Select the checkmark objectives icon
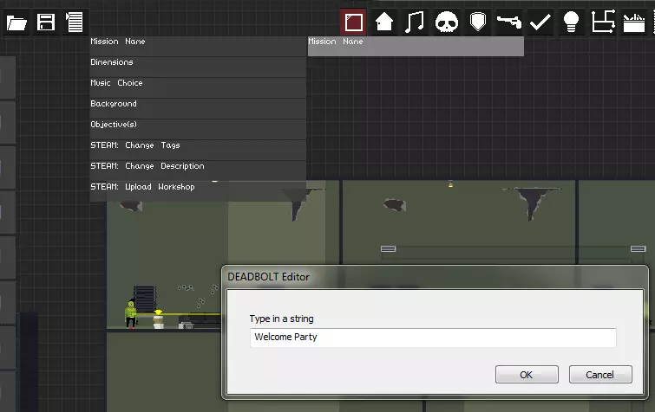The width and height of the screenshot is (655, 412). tap(540, 23)
